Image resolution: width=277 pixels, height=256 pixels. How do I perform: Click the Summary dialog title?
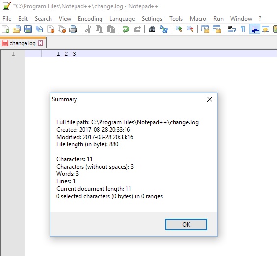point(65,99)
